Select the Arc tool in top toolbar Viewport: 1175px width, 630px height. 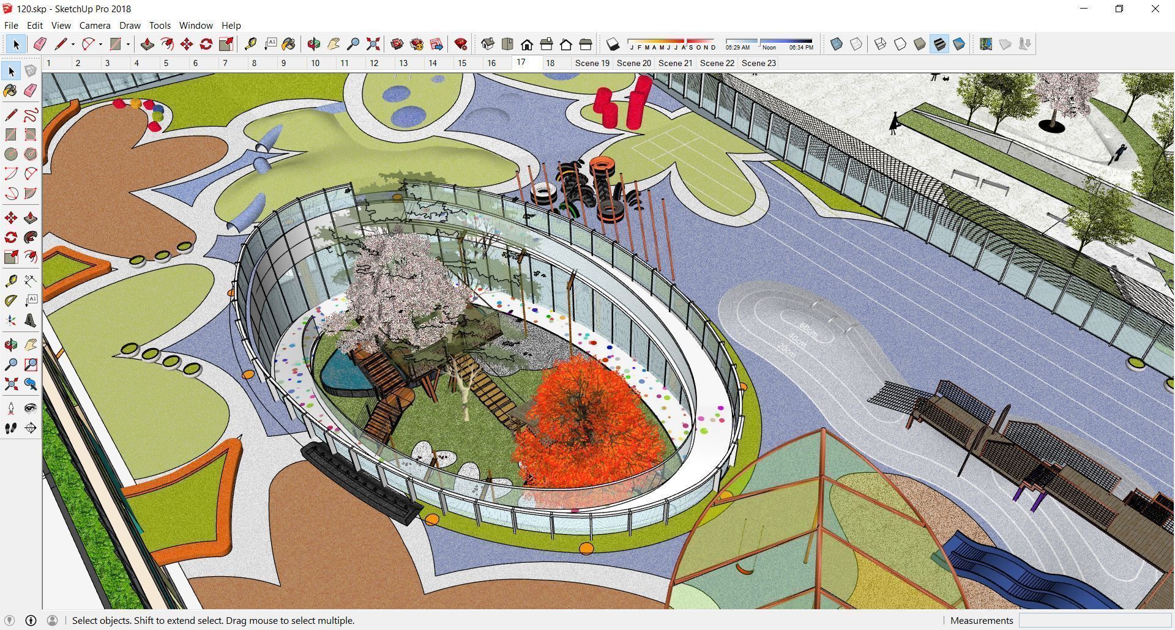click(88, 44)
